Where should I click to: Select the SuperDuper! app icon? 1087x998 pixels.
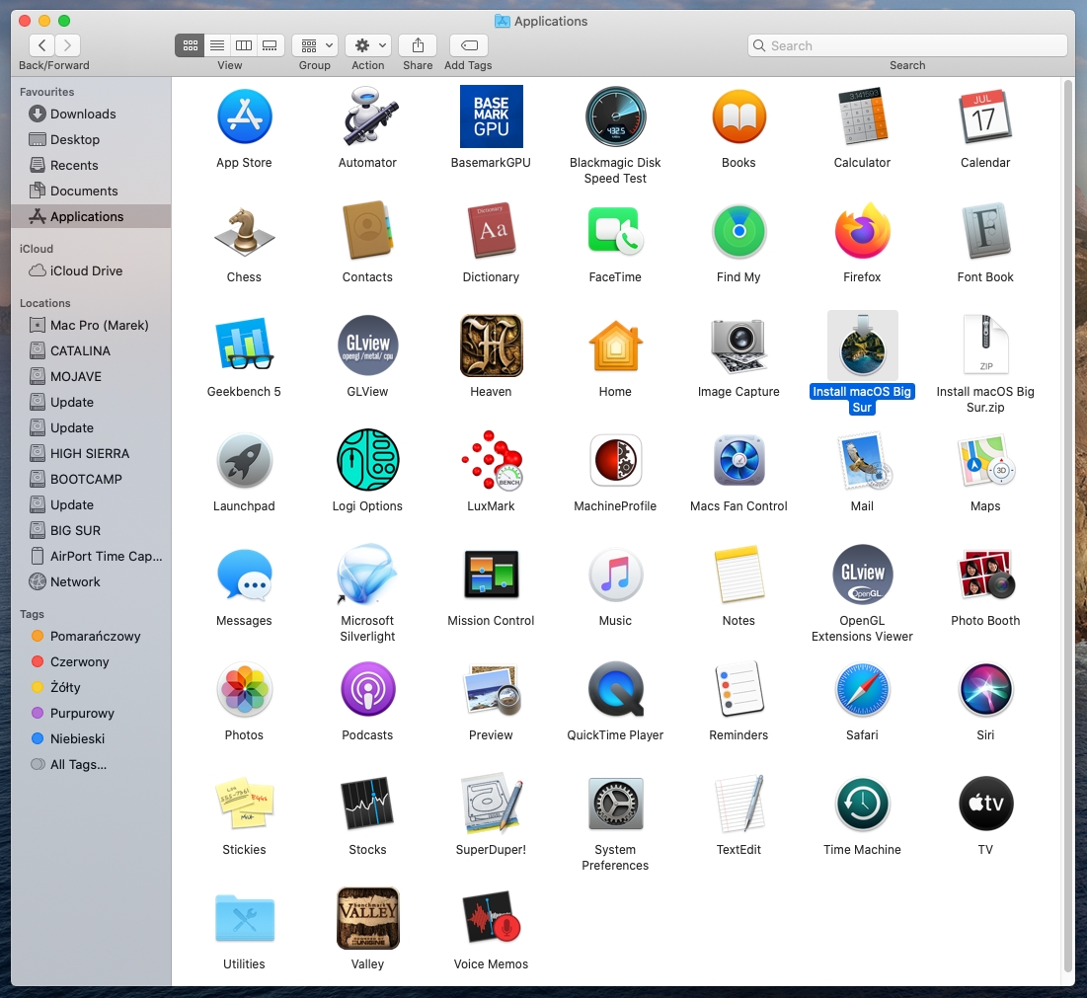(491, 804)
